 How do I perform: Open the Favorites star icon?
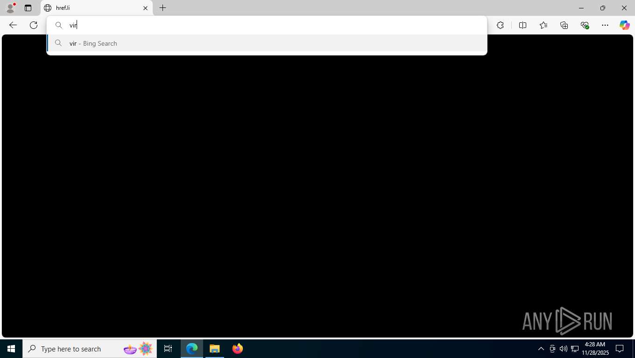pyautogui.click(x=543, y=25)
